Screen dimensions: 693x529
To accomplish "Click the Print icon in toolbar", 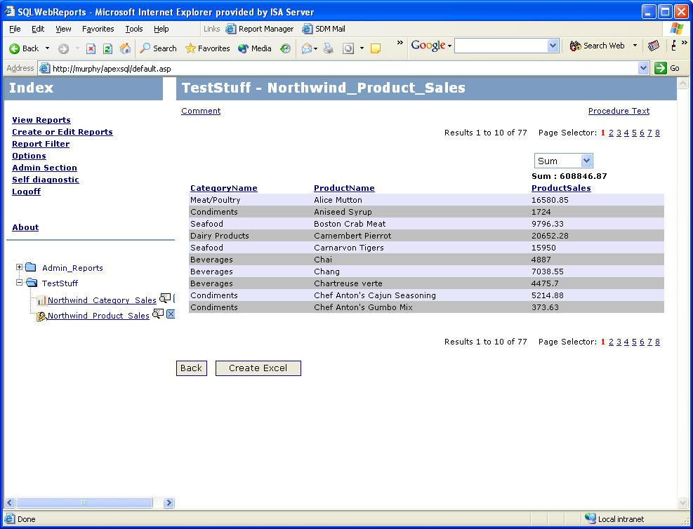I will coord(328,48).
